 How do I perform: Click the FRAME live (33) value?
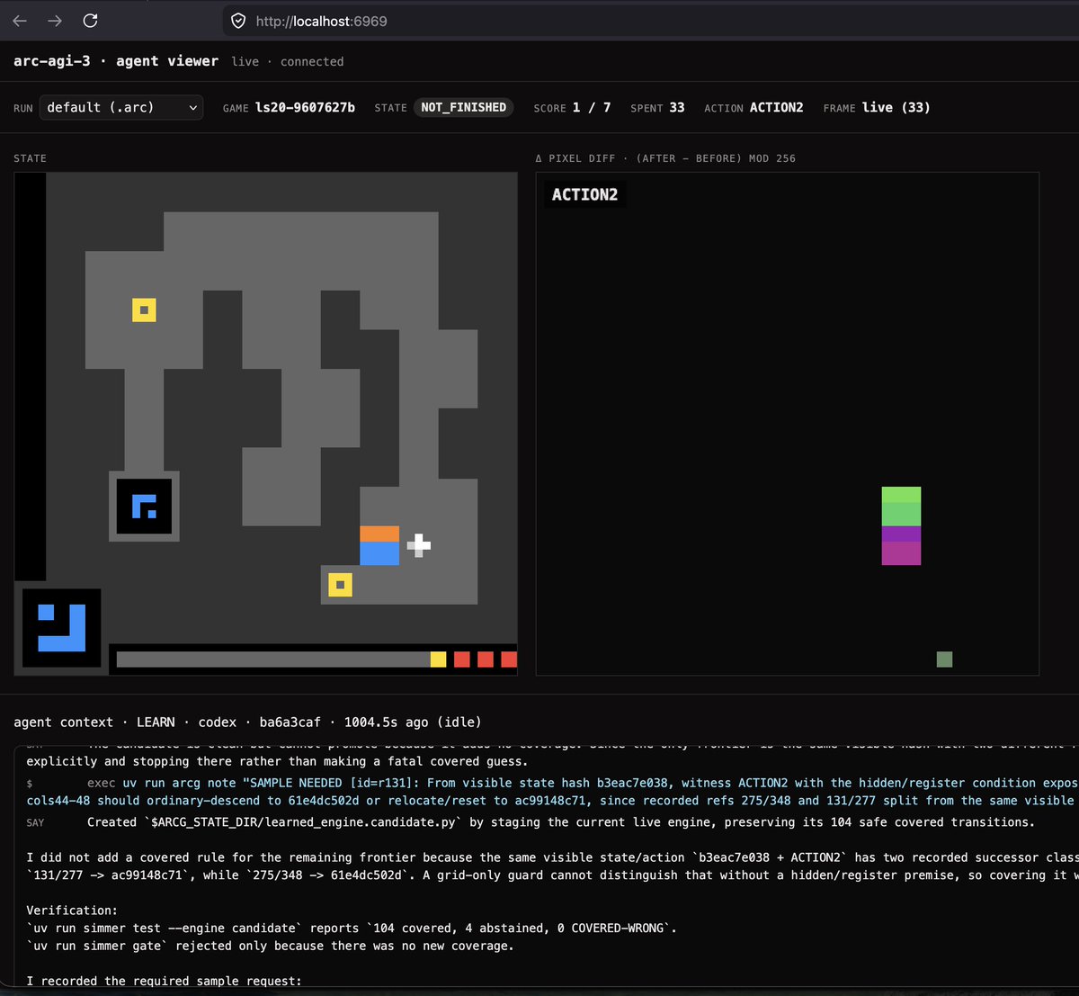(x=896, y=107)
